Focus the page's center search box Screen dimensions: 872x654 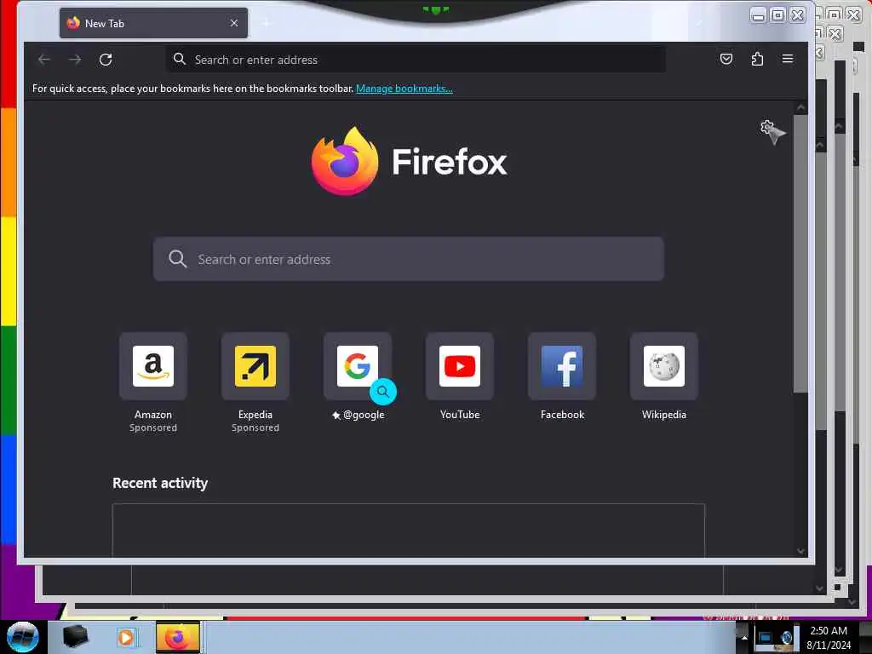(x=409, y=259)
